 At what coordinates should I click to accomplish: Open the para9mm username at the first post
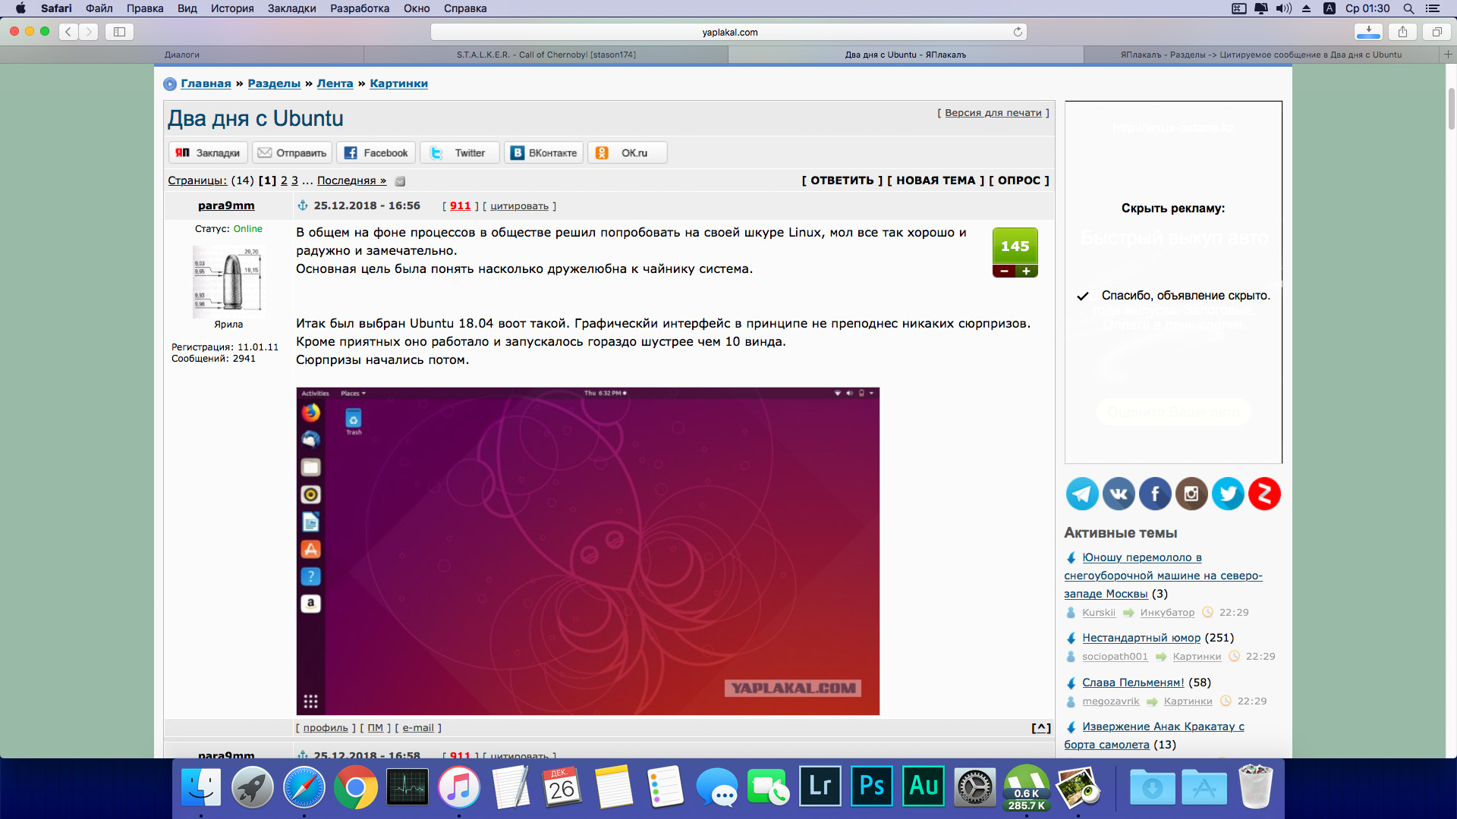click(x=226, y=206)
